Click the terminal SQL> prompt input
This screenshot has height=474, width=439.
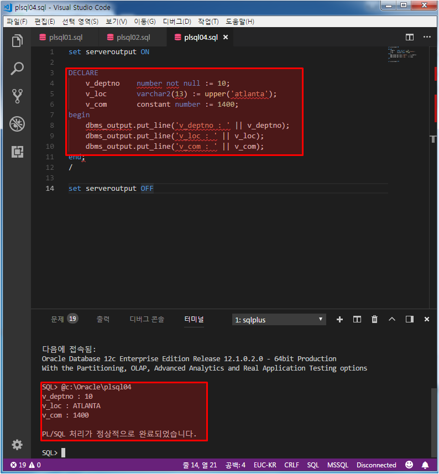click(63, 452)
